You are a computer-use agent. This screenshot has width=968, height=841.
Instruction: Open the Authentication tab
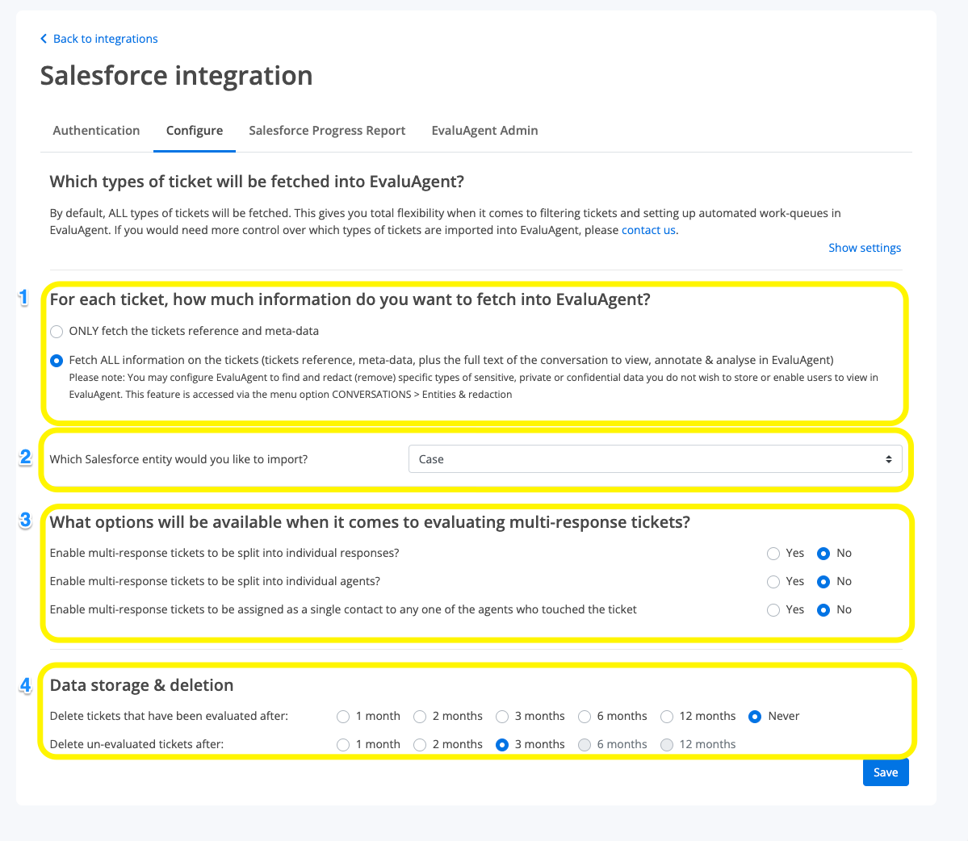tap(96, 131)
